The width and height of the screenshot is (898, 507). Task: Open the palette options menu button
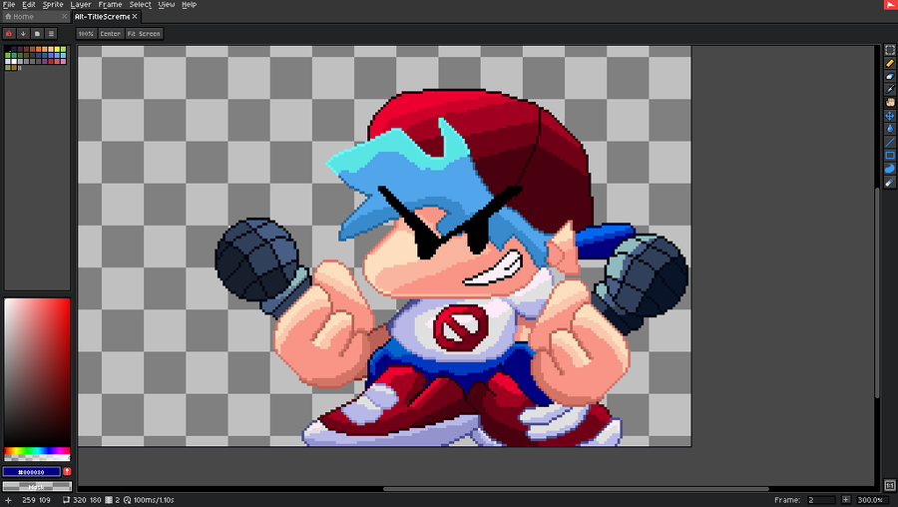(x=51, y=34)
